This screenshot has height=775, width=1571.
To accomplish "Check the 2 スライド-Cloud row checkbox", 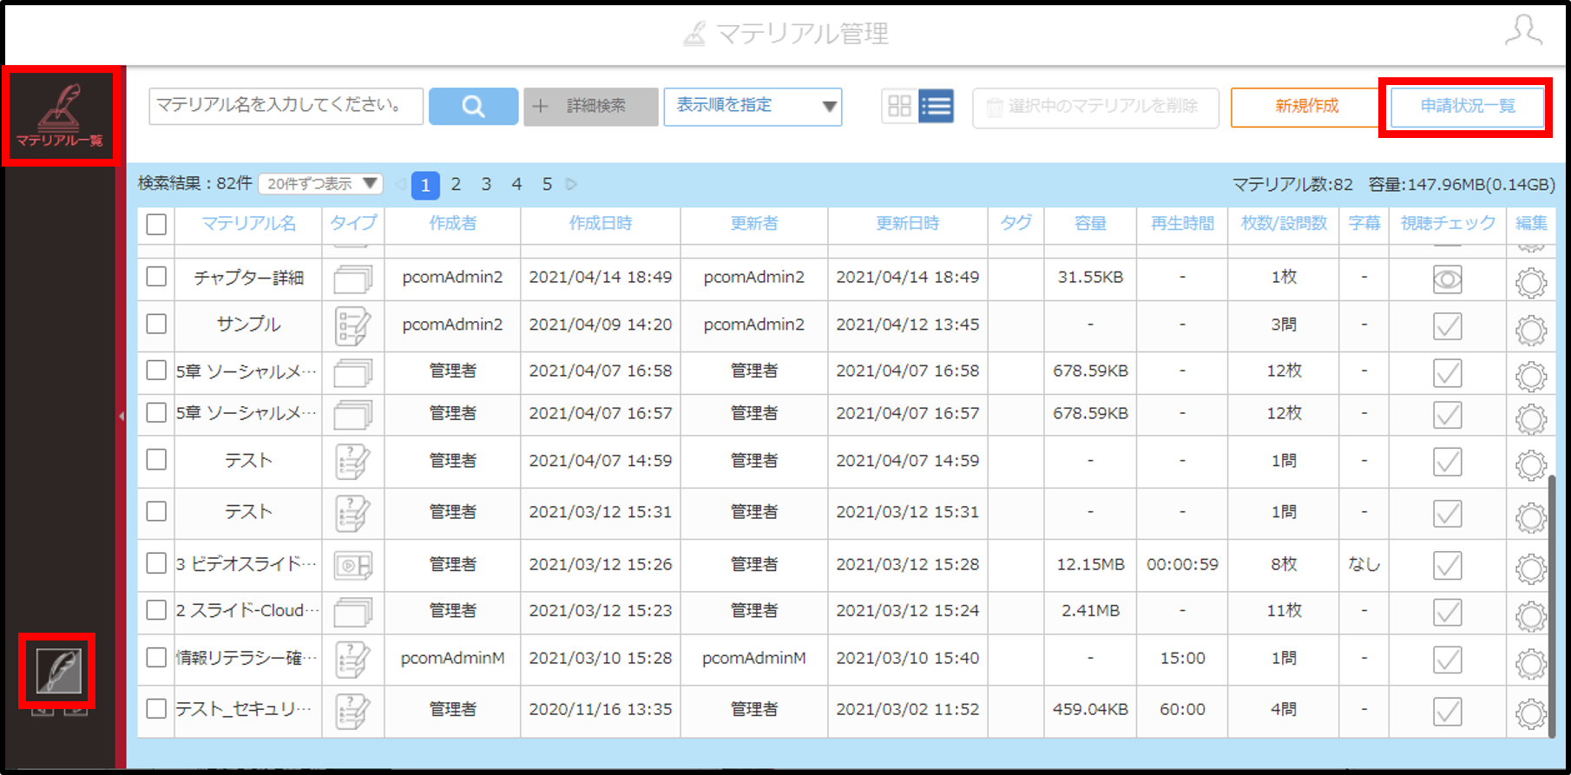I will (x=156, y=610).
